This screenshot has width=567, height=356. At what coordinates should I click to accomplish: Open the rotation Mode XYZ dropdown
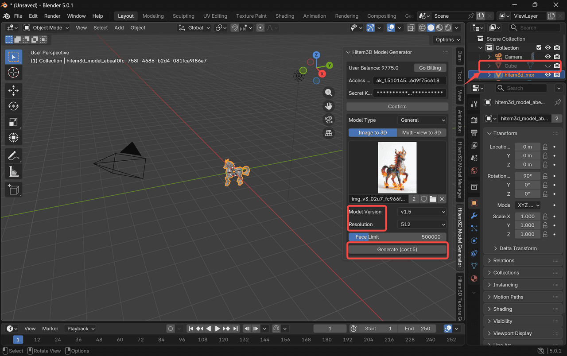(528, 205)
